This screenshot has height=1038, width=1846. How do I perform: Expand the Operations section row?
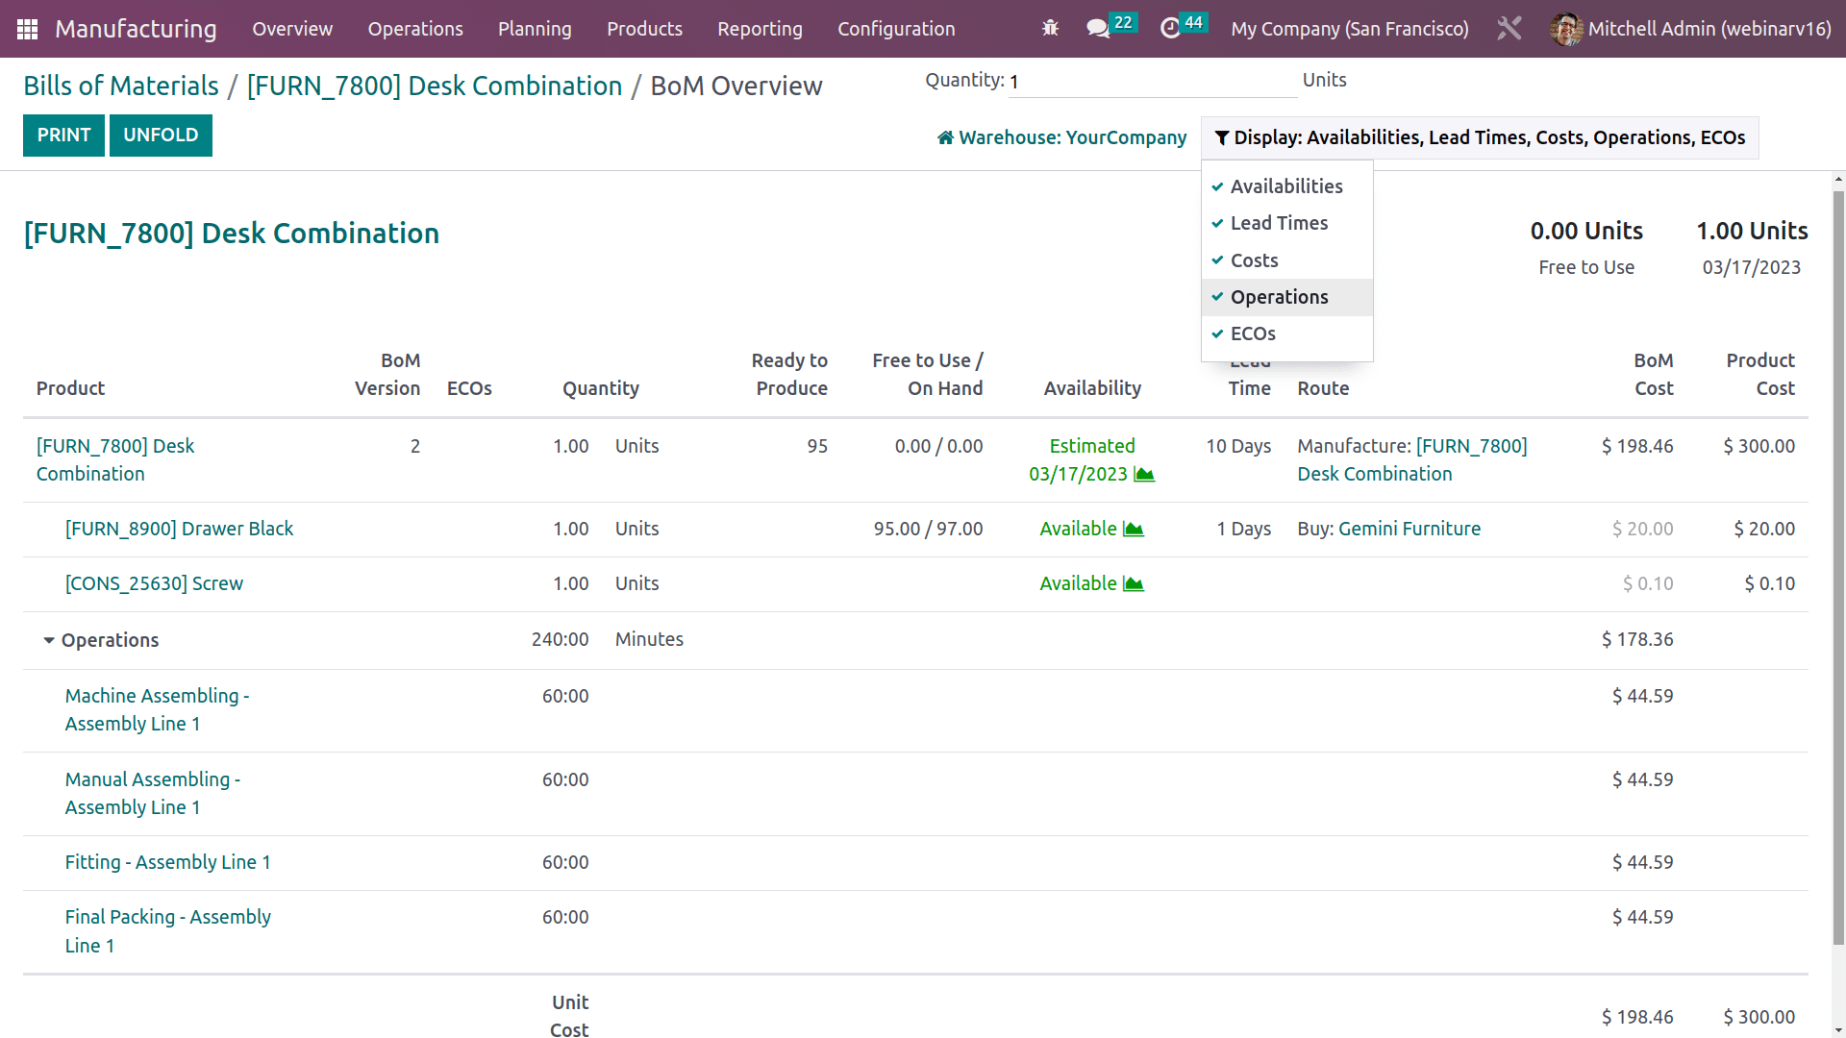(48, 639)
